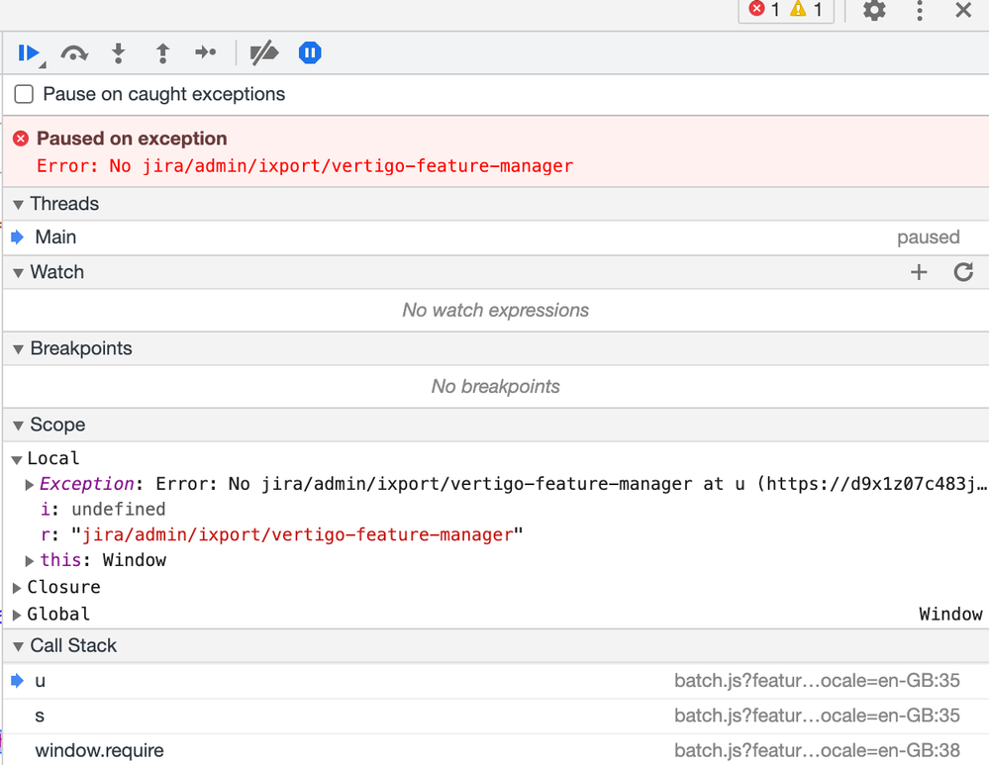Collapse the Local scope
This screenshot has height=765, width=989.
[17, 459]
